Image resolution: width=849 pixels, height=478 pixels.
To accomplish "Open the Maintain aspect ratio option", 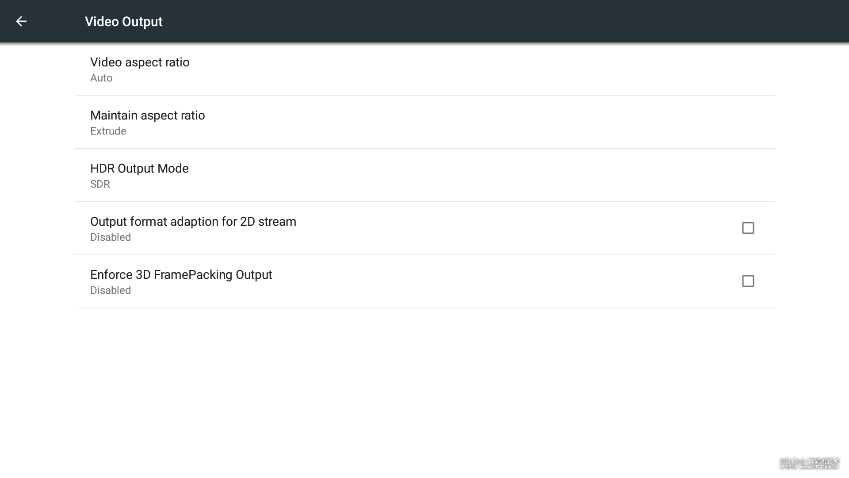I will pos(424,122).
